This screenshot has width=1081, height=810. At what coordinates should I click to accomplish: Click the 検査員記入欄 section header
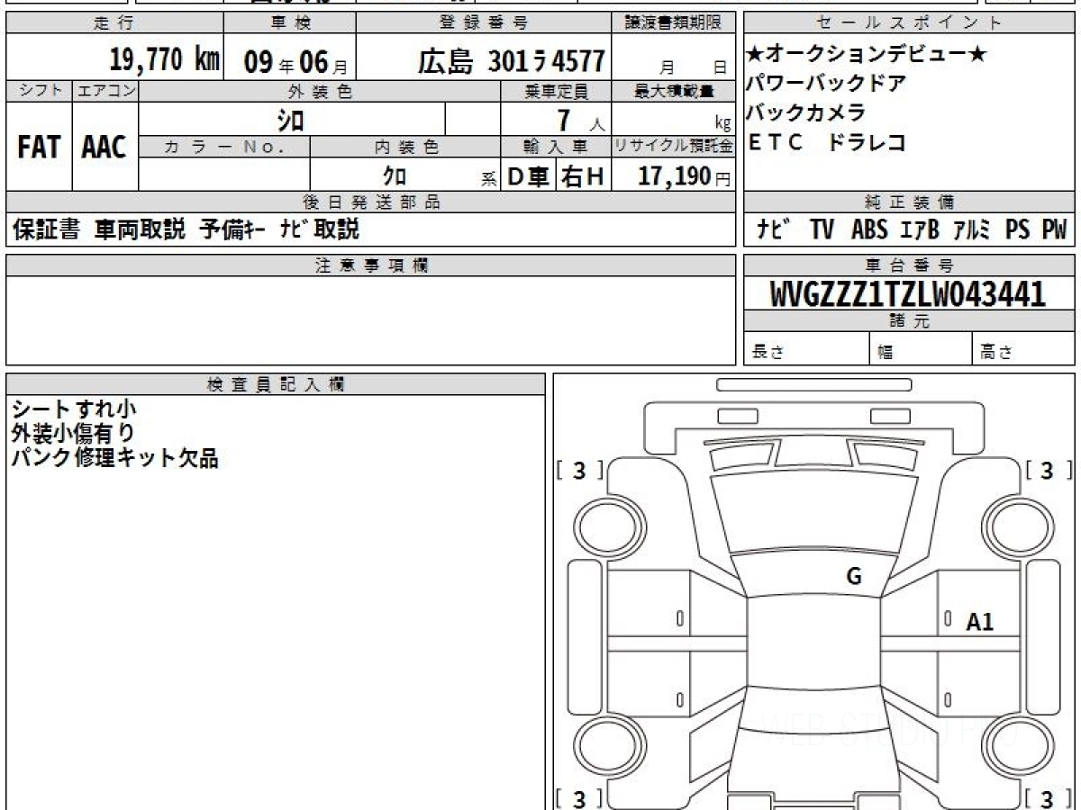(276, 384)
